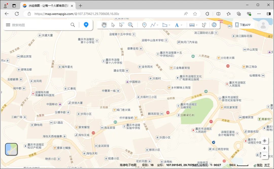
Task: Click the 重庆市涪陵区人民政府 star marker
Action: tap(193, 130)
